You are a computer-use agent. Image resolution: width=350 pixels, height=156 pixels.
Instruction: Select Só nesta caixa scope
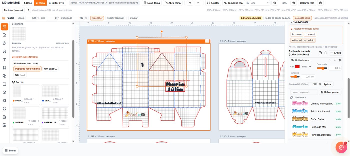point(302,18)
